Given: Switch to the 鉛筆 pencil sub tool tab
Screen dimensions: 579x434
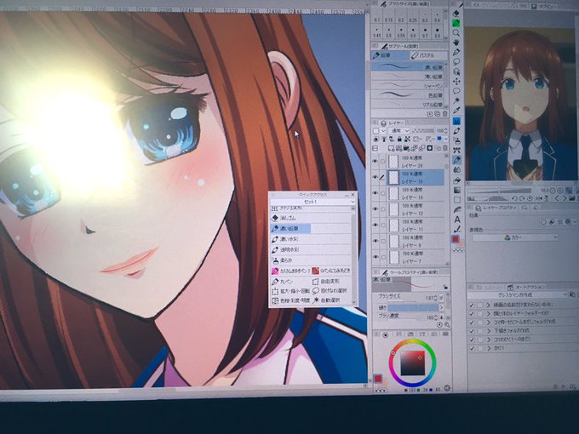Looking at the screenshot, I should tap(390, 55).
